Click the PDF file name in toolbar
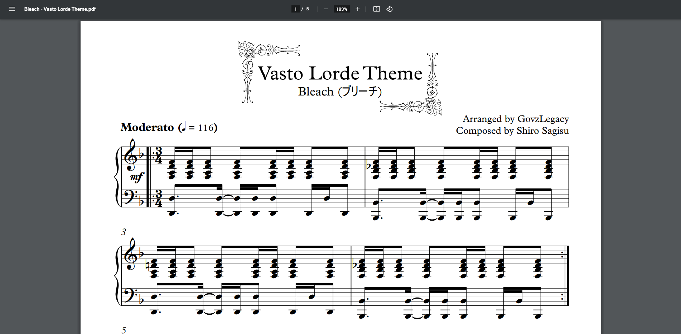Screen dimensions: 681x334 [60, 9]
